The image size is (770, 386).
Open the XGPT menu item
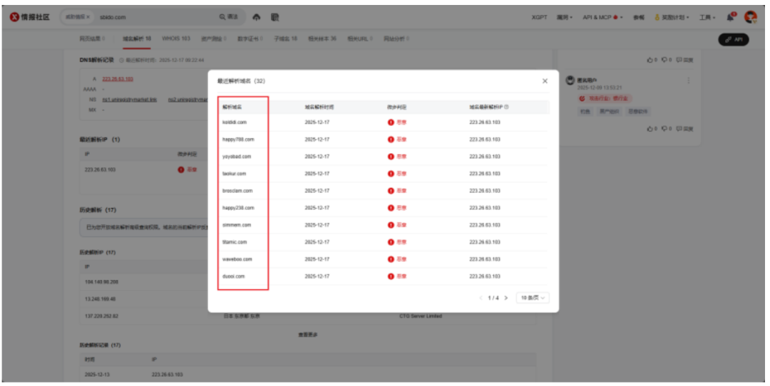[539, 17]
